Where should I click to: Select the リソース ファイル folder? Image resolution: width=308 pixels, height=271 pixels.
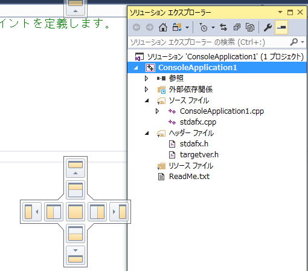[x=191, y=166]
